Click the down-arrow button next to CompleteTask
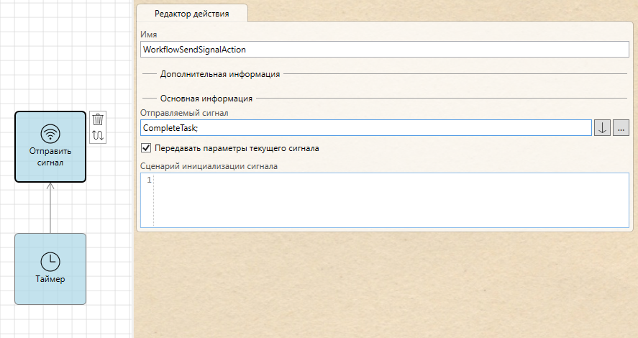The width and height of the screenshot is (638, 338). click(602, 128)
